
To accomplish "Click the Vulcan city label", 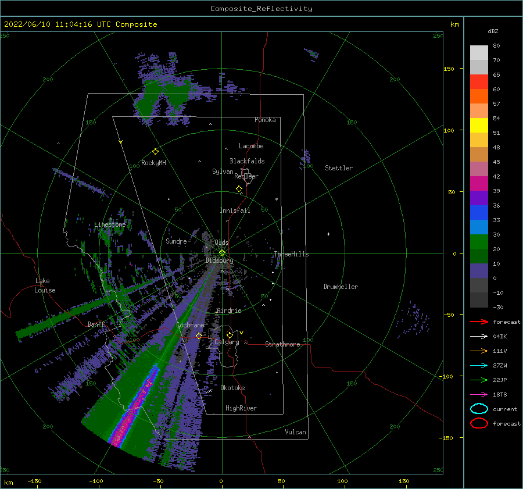I will 296,432.
